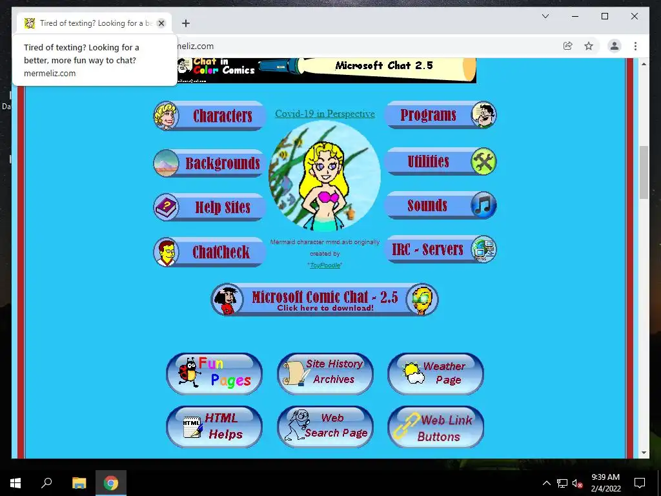Click the blonde woman character icon
This screenshot has height=496, width=661.
pyautogui.click(x=166, y=115)
